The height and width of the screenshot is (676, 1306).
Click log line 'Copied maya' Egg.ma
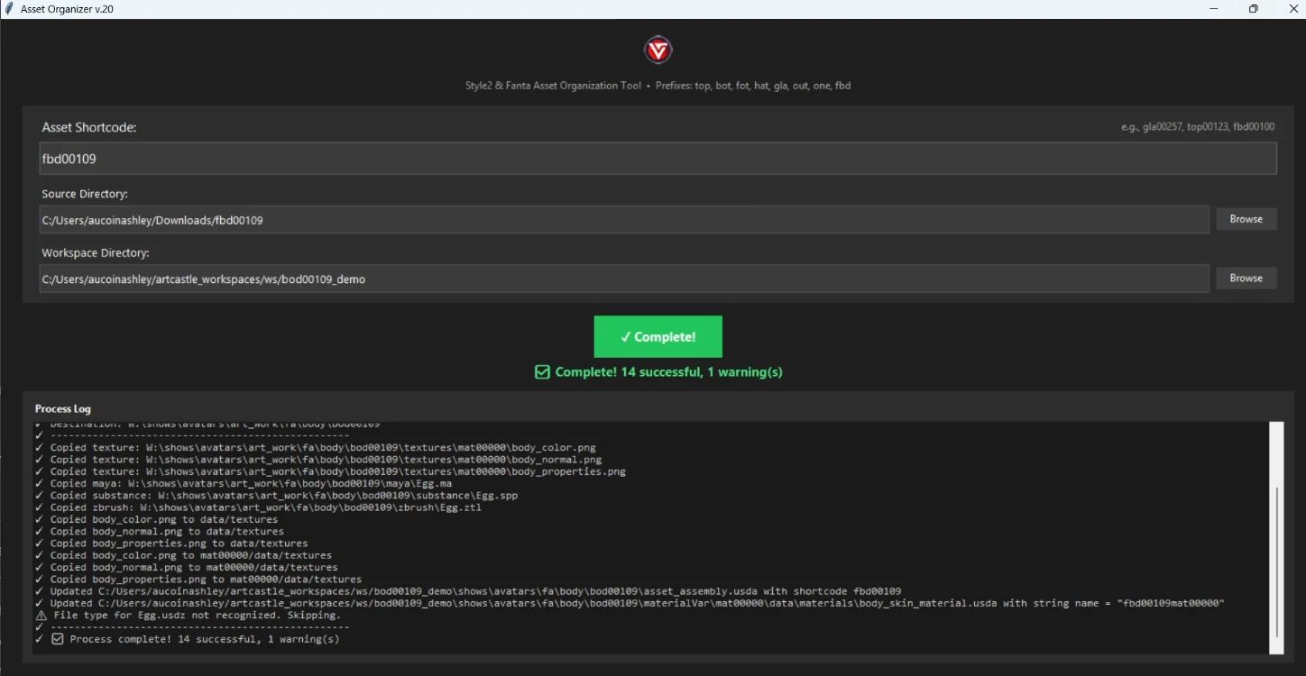[251, 483]
